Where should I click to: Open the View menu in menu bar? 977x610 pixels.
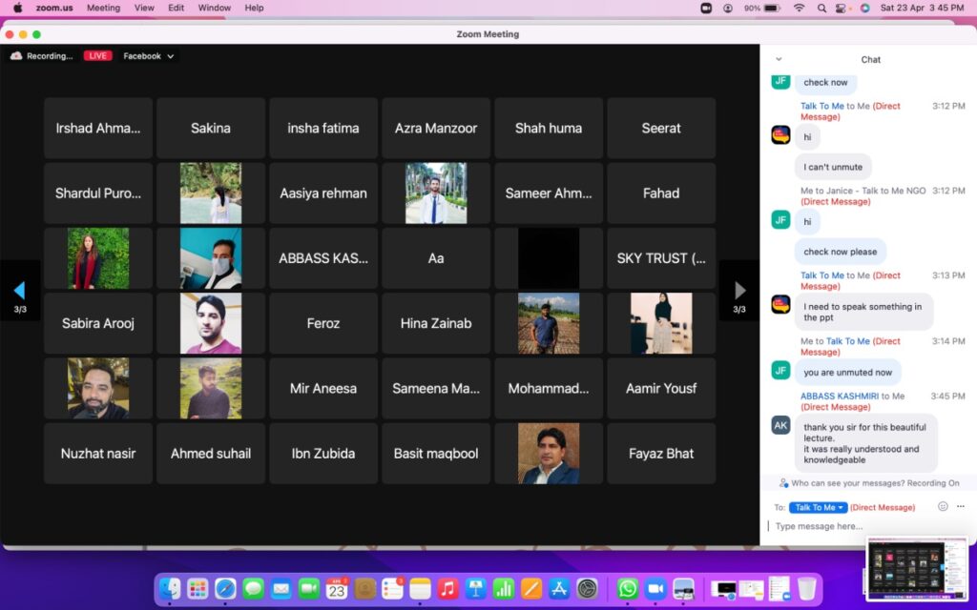pyautogui.click(x=144, y=8)
